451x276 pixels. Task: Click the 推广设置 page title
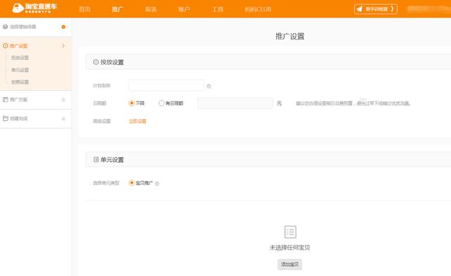click(x=290, y=36)
